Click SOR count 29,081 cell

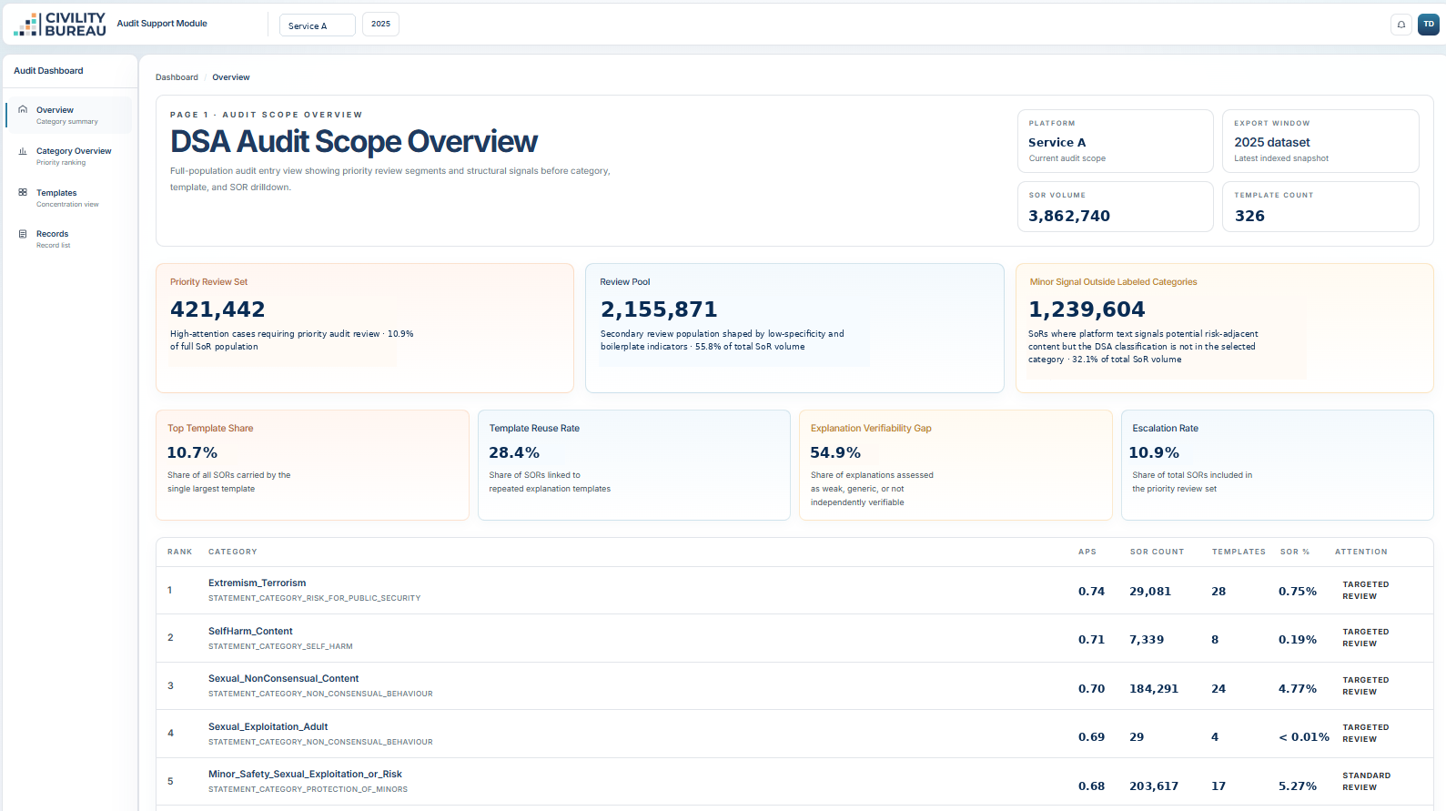[1150, 592]
